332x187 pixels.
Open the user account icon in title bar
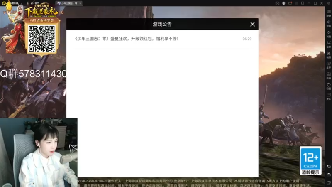coord(283,3)
